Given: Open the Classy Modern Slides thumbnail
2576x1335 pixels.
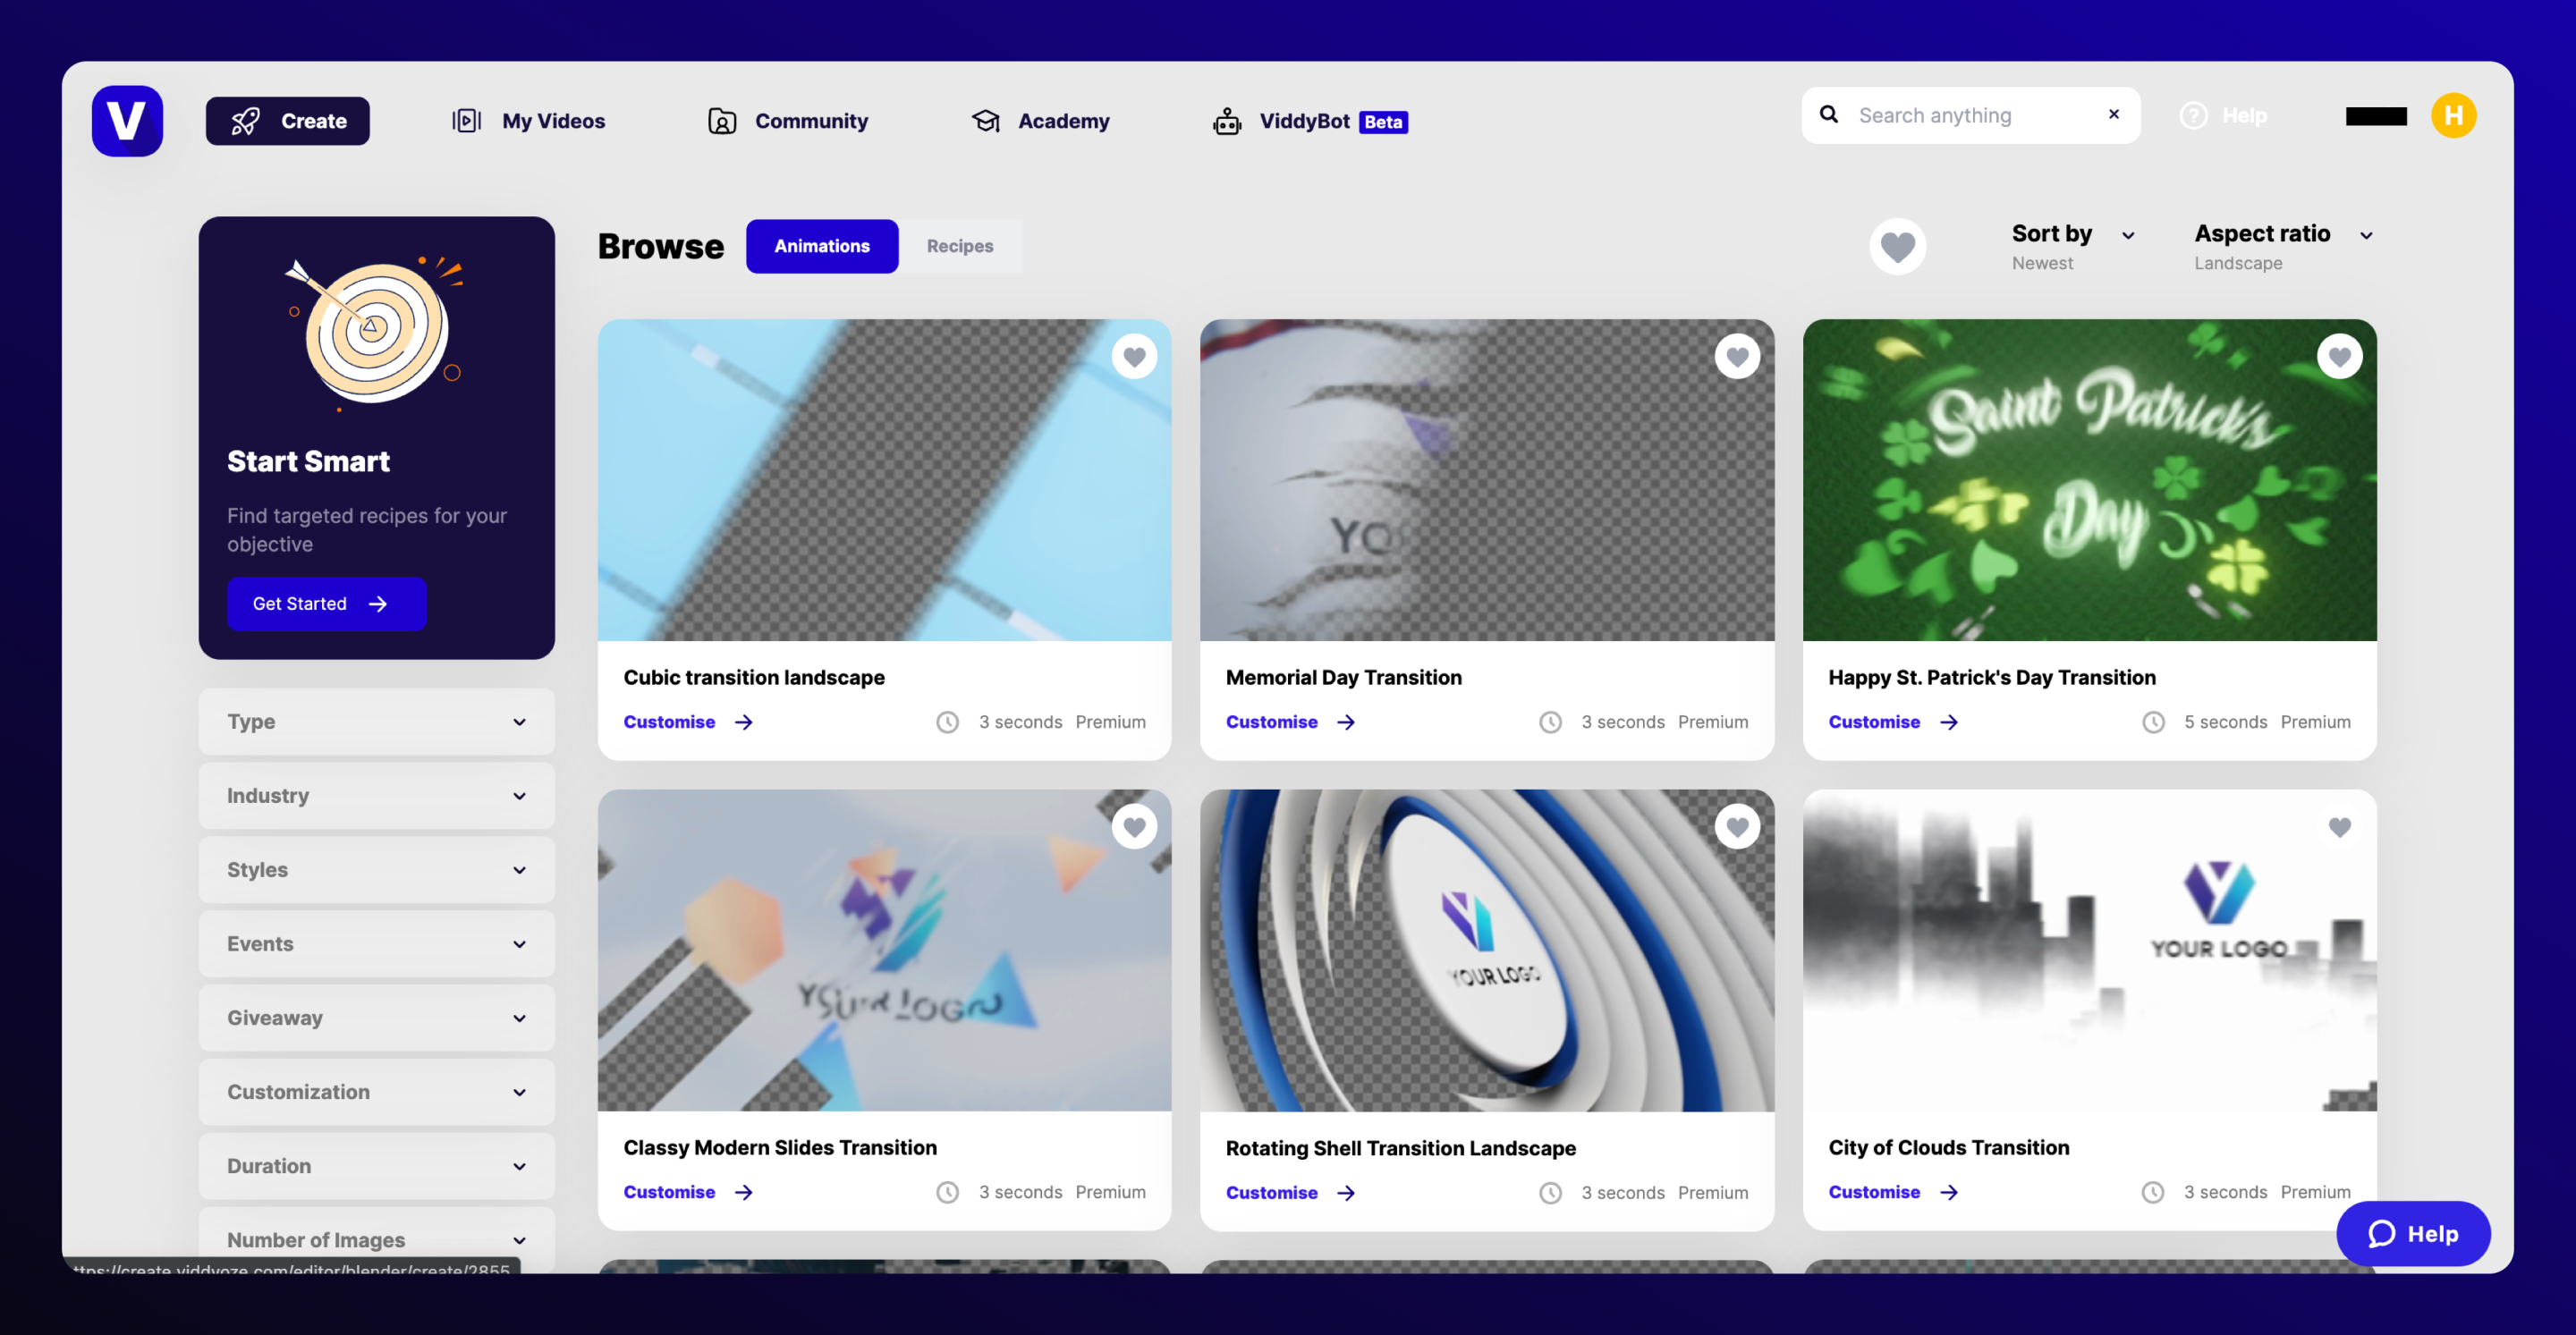Looking at the screenshot, I should click(x=884, y=950).
